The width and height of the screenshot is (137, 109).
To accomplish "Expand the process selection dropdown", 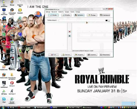I will tap(83, 20).
